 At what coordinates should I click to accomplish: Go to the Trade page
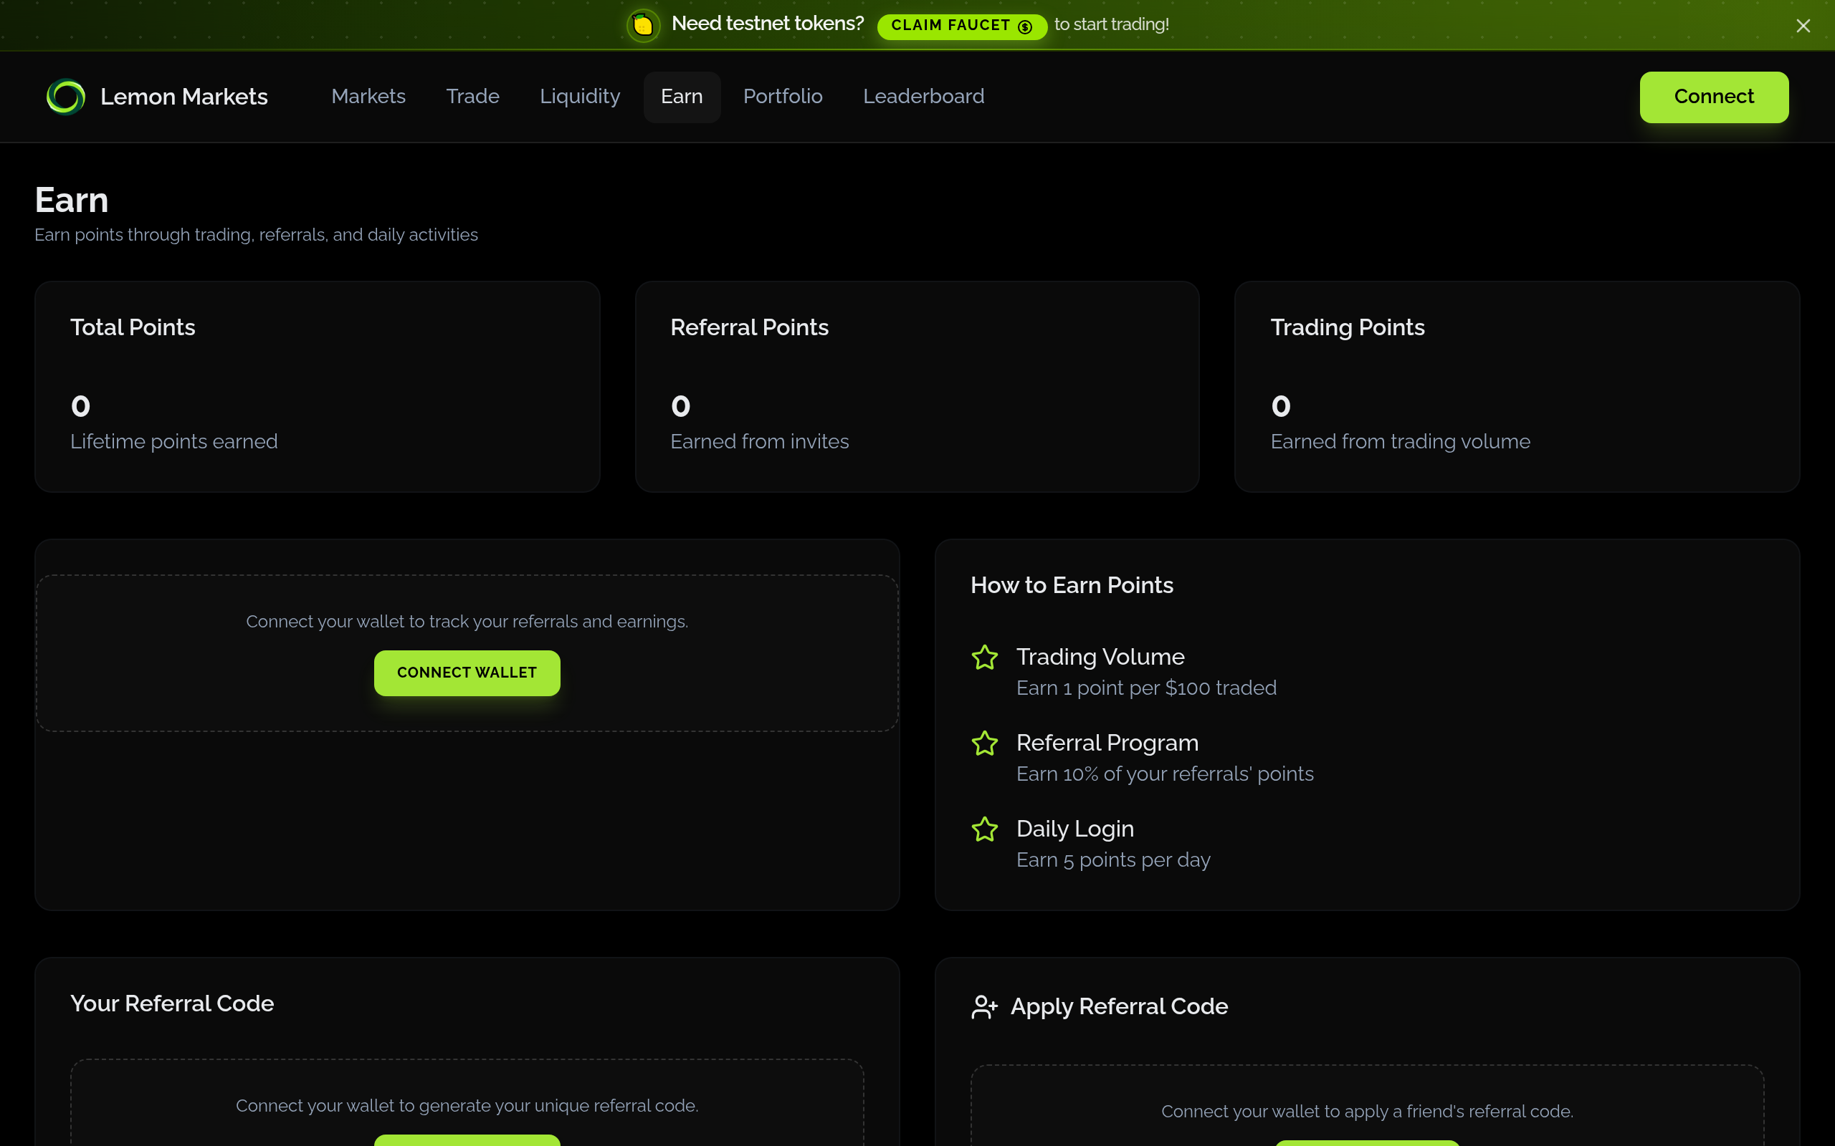(472, 96)
